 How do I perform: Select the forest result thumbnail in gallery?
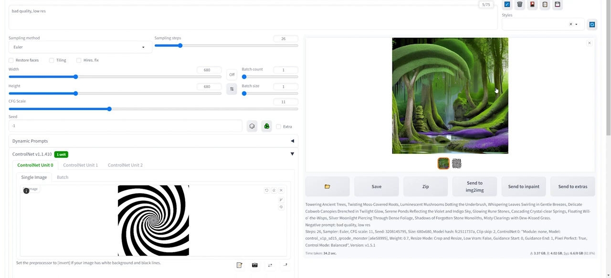(x=443, y=164)
